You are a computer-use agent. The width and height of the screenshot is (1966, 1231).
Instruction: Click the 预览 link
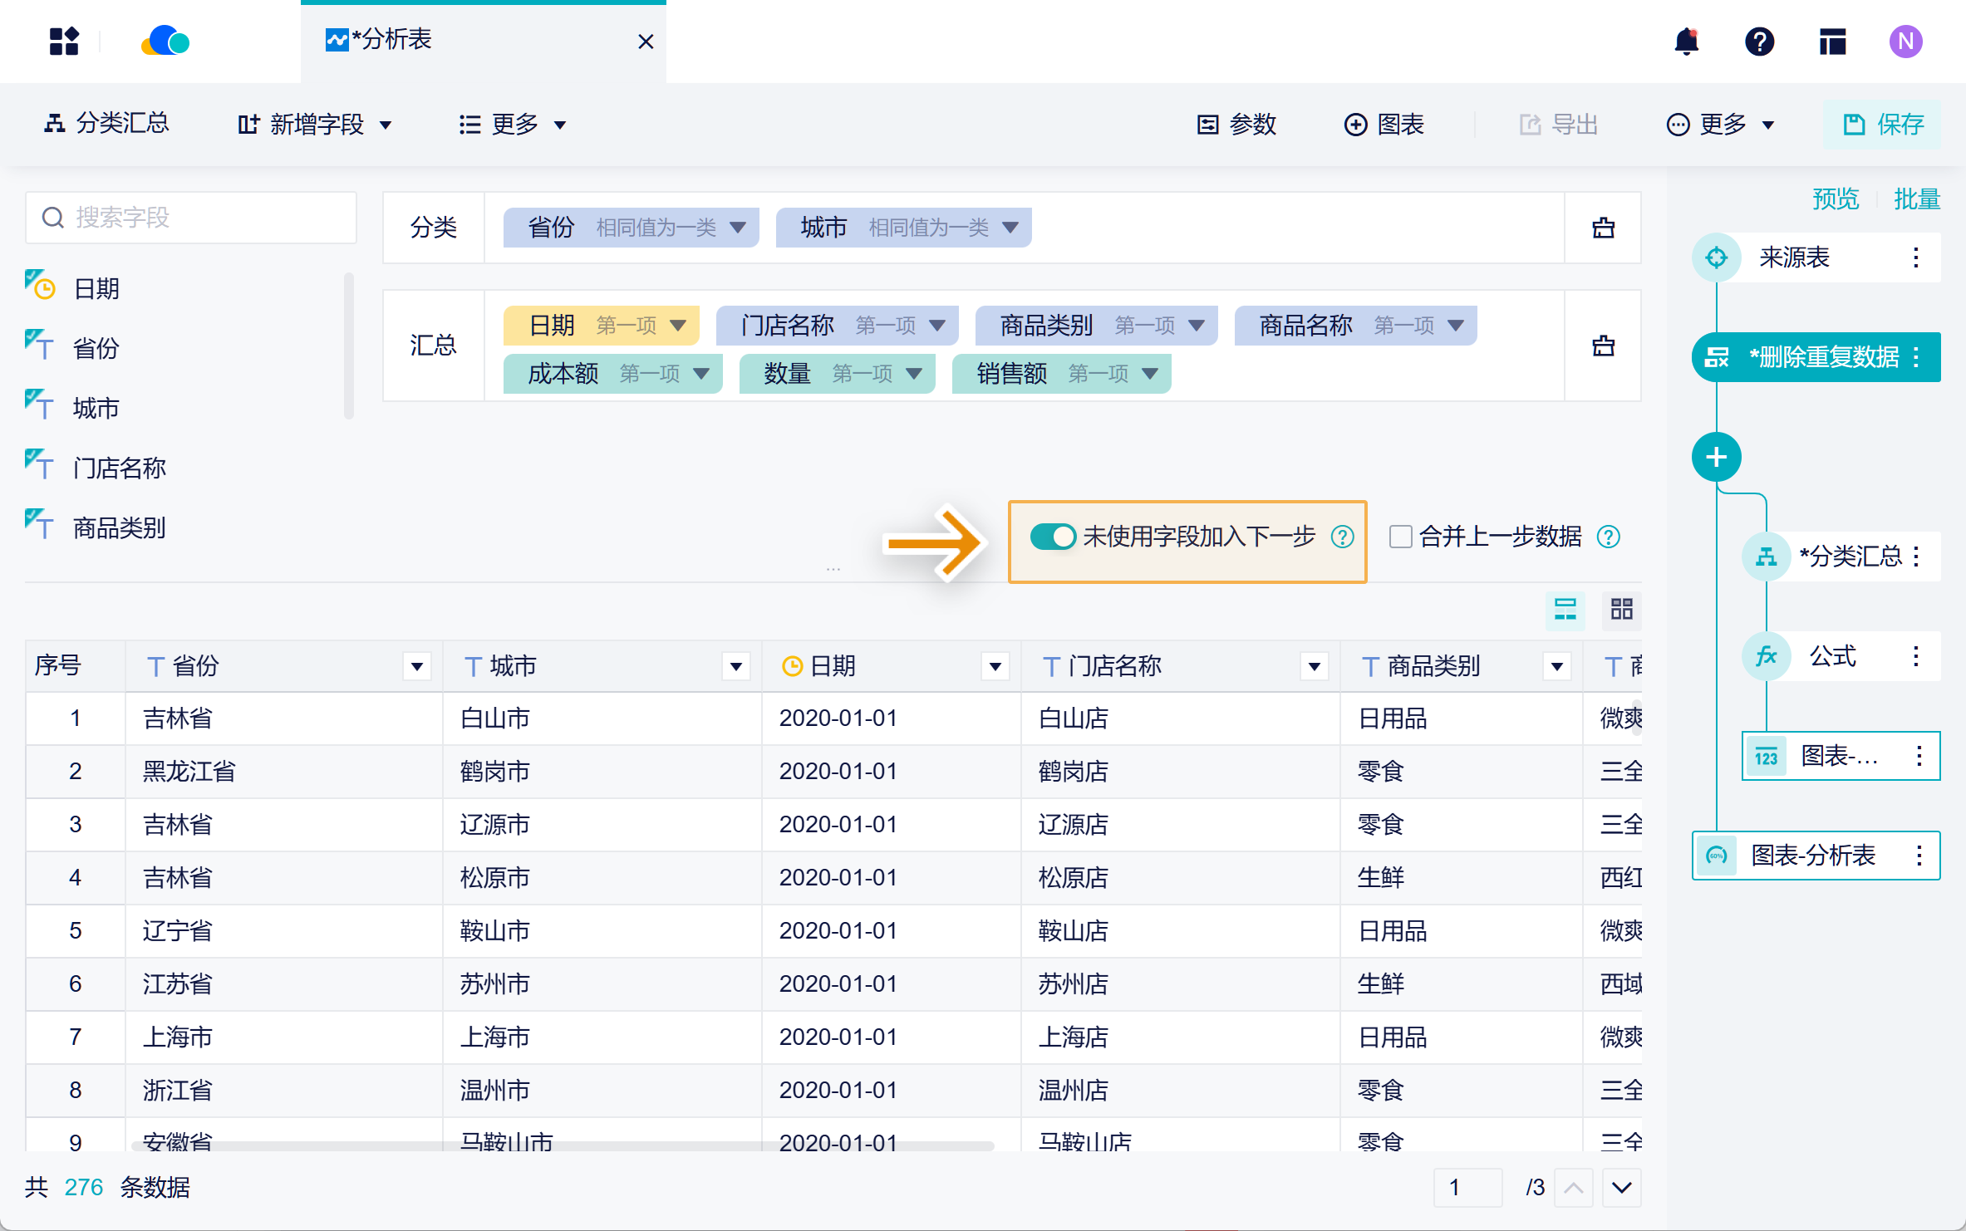point(1835,199)
